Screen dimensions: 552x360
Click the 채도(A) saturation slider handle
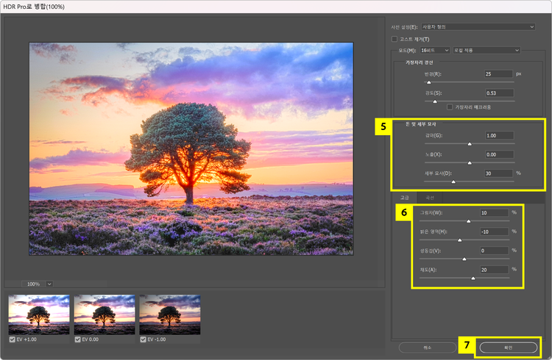[x=473, y=278]
